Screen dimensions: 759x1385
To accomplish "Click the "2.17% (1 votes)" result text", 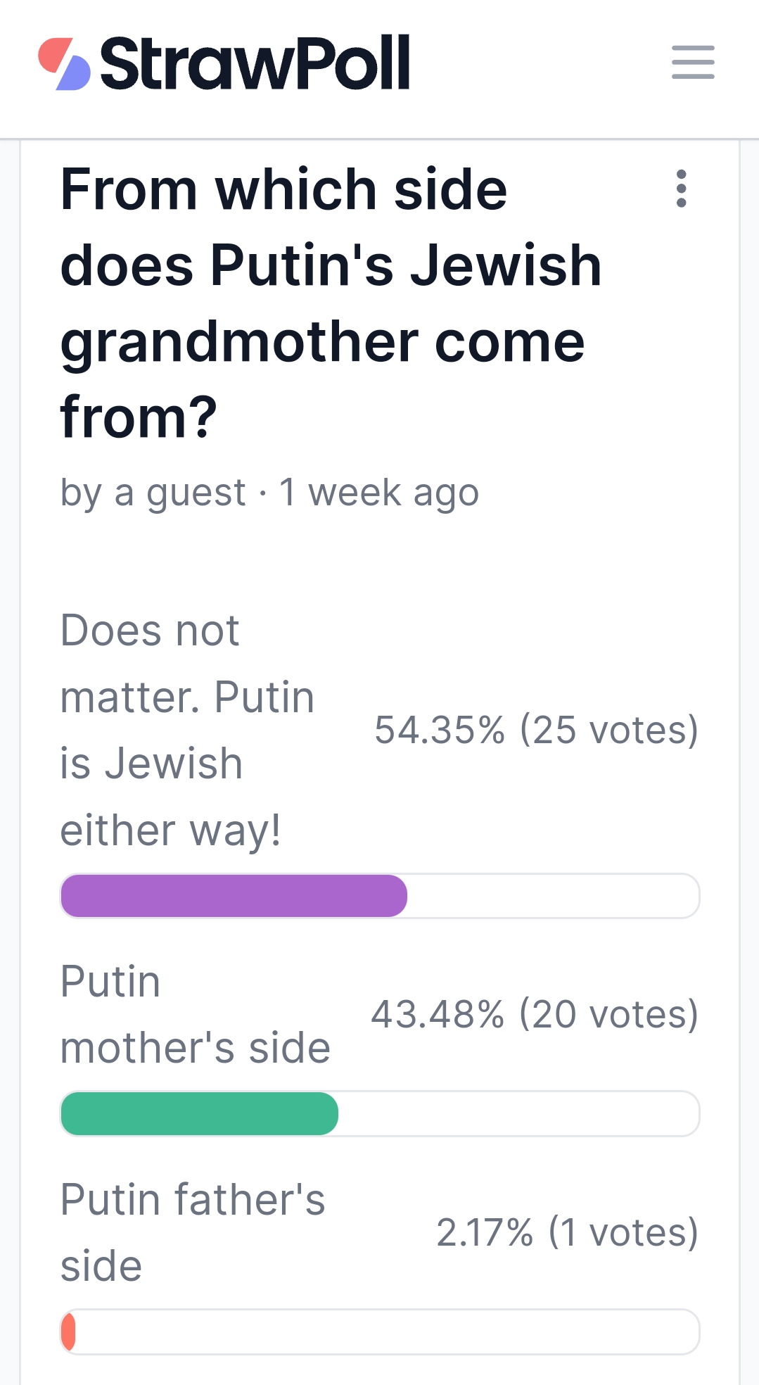I will 567,1232.
